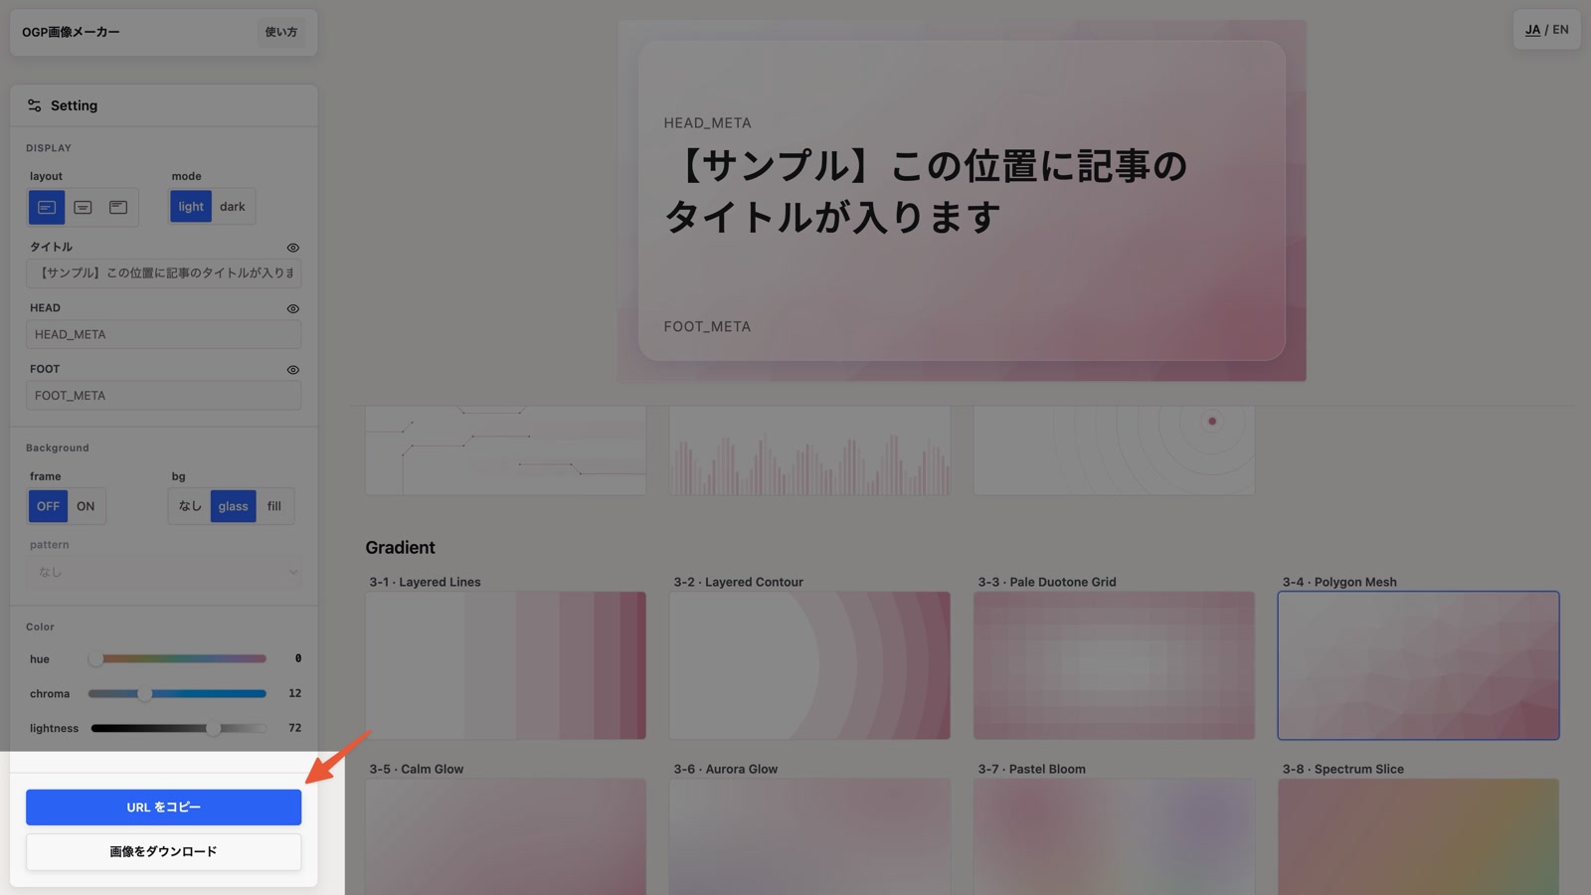The width and height of the screenshot is (1591, 895).
Task: Select the third top-aligned layout icon
Action: (x=118, y=207)
